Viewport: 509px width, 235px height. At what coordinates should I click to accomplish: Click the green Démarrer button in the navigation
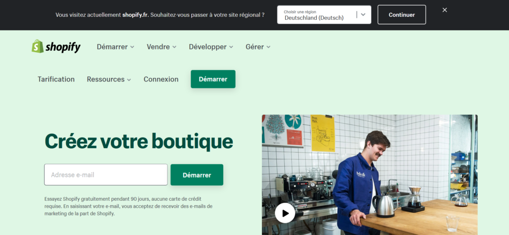pos(213,79)
